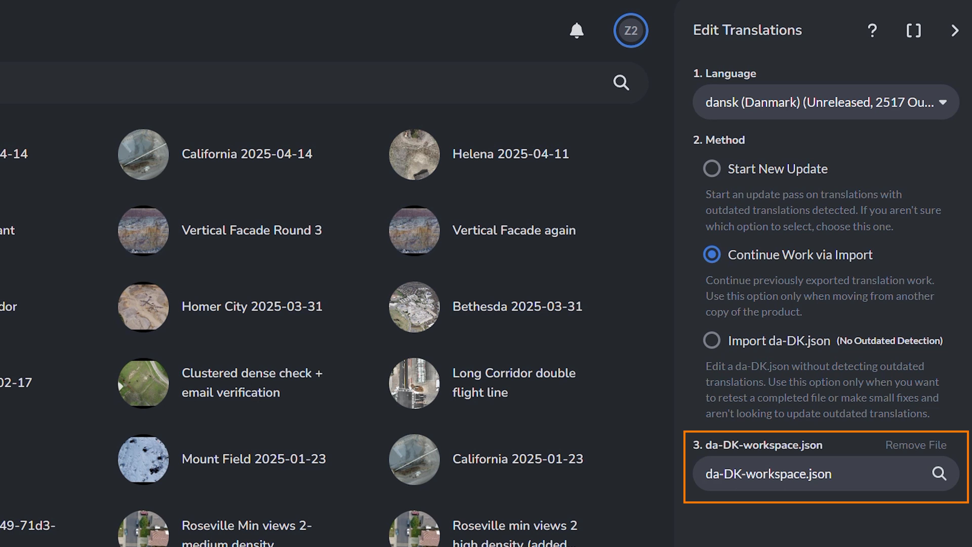This screenshot has height=547, width=972.
Task: Click the project search magnifier icon
Action: click(x=621, y=83)
